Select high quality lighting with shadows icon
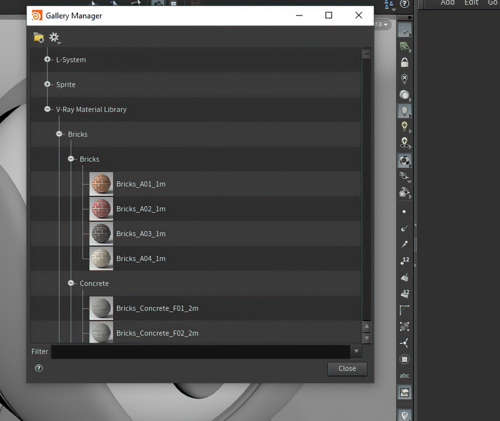500x421 pixels. 404,142
